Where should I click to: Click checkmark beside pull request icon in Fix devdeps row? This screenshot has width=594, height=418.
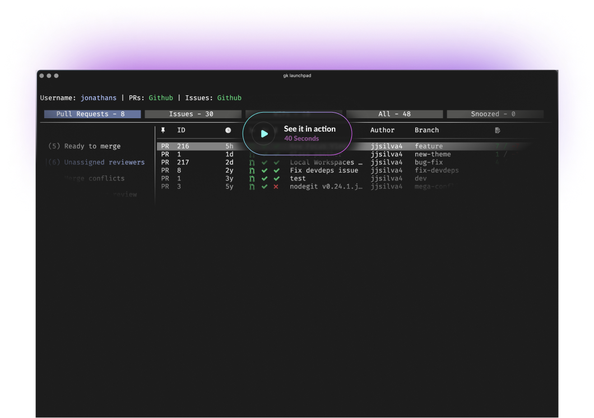[264, 171]
